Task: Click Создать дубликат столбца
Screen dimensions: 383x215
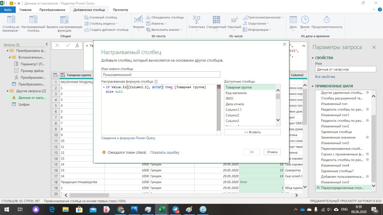Action: 106,30
